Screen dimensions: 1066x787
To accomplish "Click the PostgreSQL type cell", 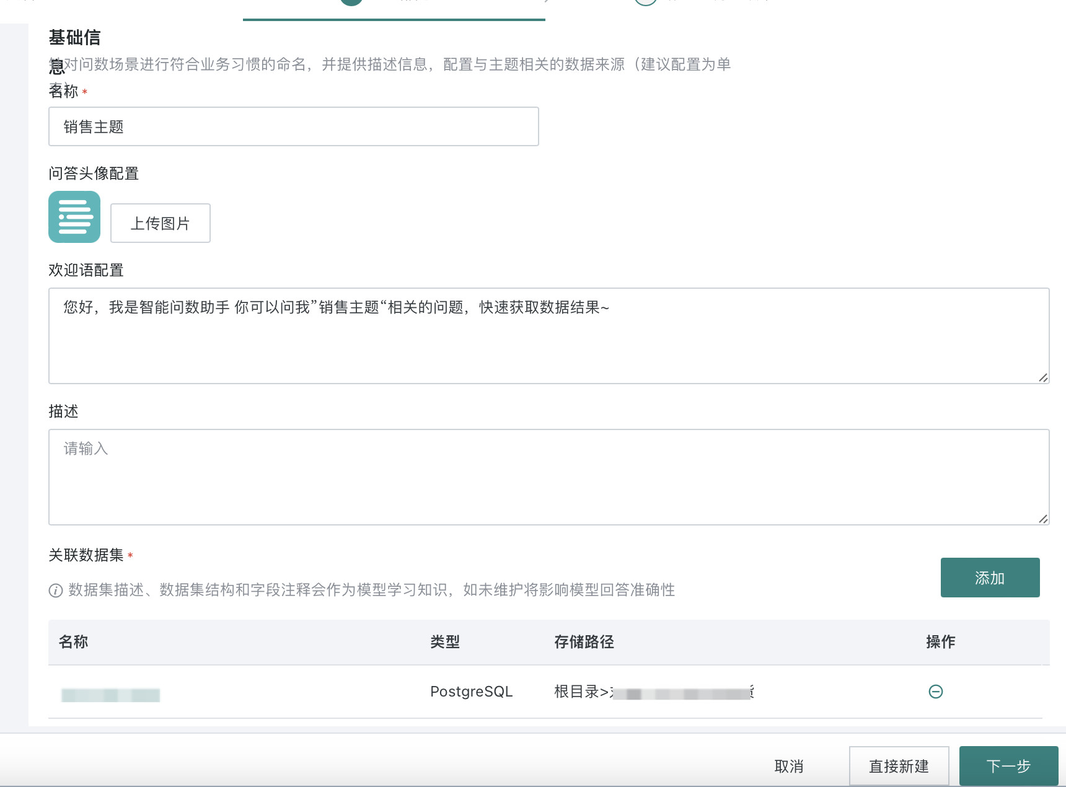I will (471, 692).
